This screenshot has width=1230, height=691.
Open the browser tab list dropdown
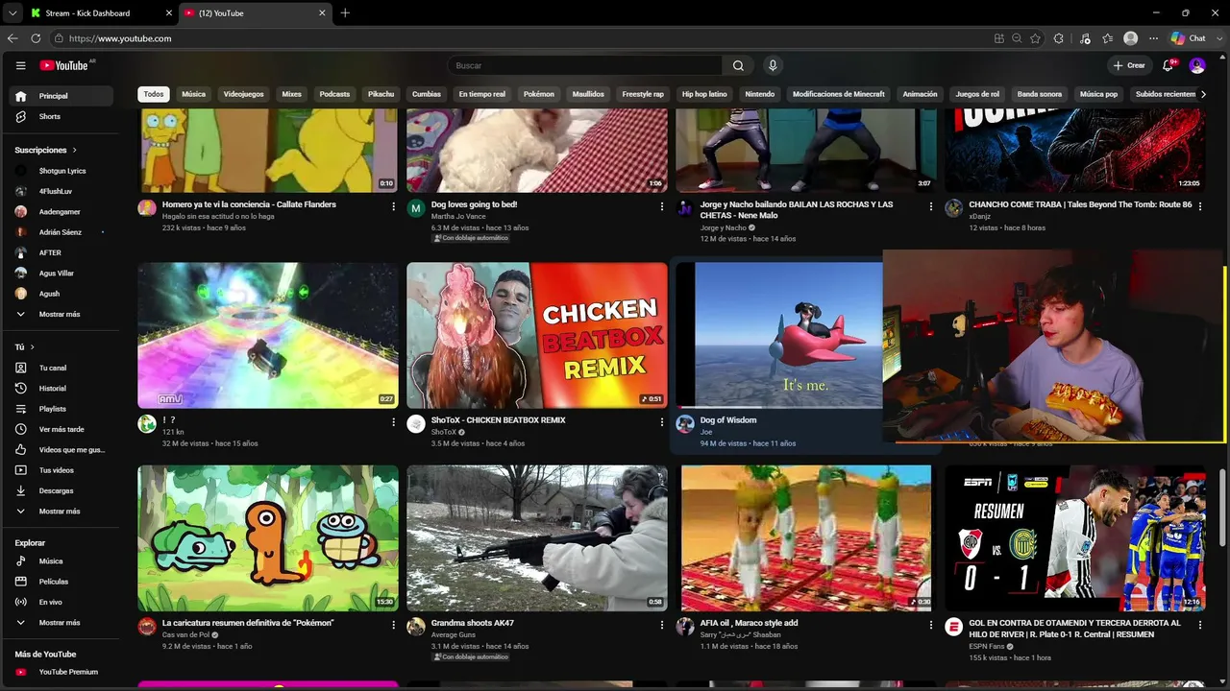[x=12, y=13]
